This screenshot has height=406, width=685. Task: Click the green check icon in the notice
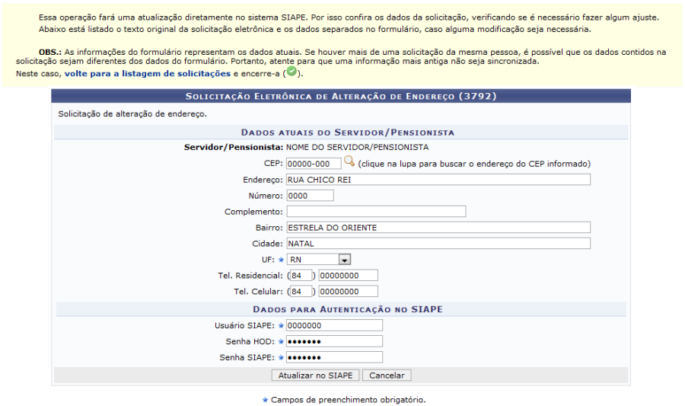coord(292,72)
